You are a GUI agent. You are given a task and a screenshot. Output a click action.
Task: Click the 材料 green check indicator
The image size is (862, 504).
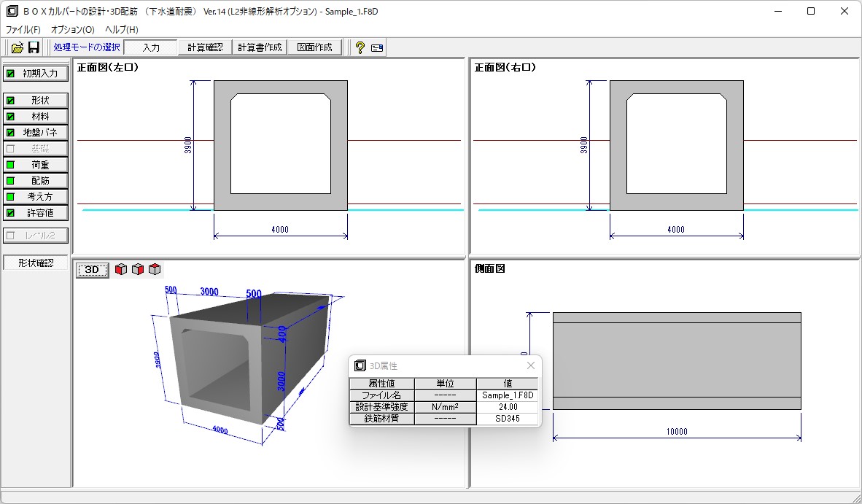coord(10,117)
